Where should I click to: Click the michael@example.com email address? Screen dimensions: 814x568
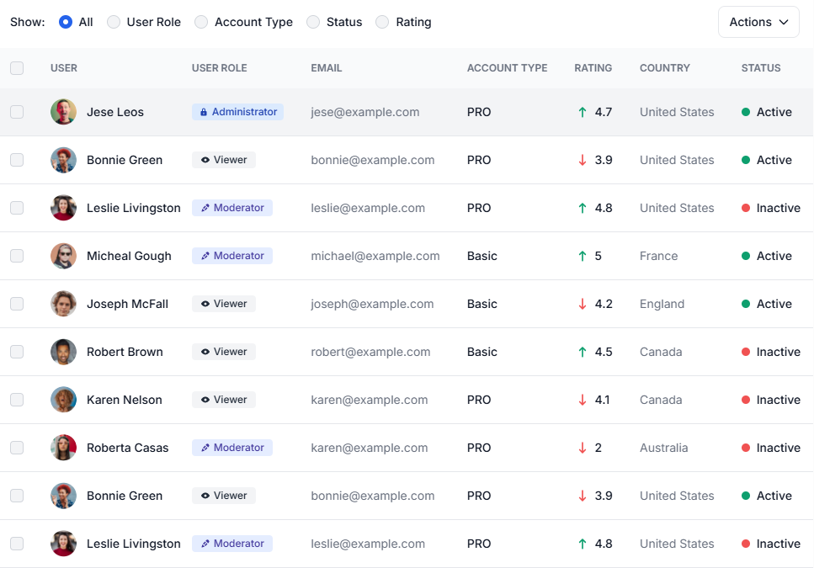(375, 256)
